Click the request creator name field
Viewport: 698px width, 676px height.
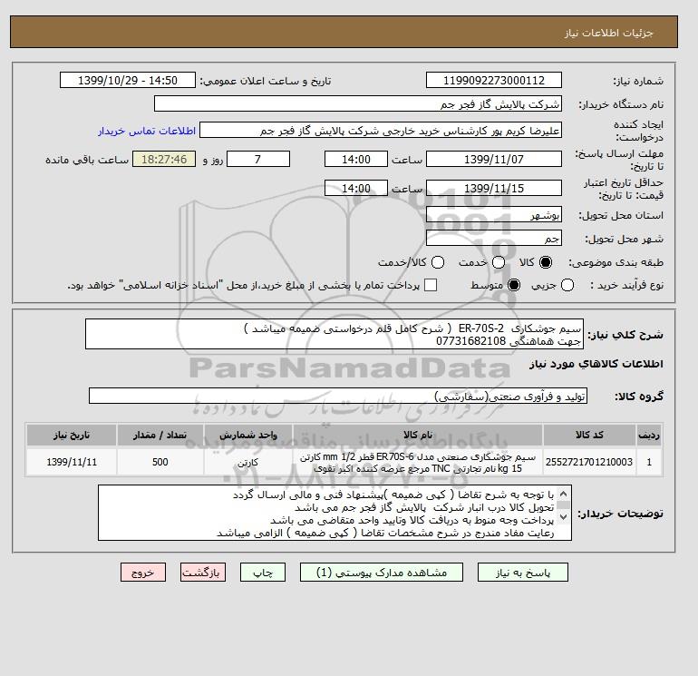click(381, 131)
